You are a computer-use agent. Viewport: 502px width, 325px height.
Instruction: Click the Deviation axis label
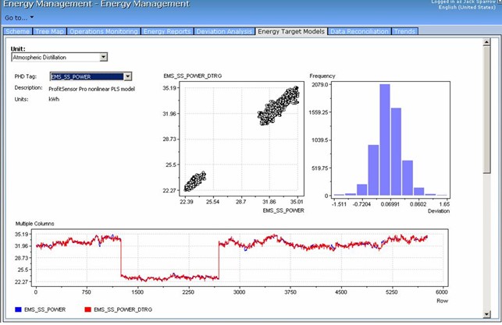pos(439,211)
